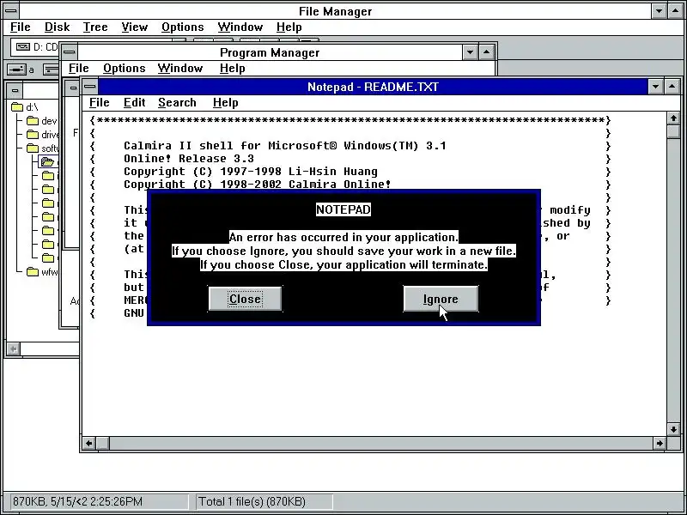
Task: Minimize the File Manager window
Action: coord(659,10)
